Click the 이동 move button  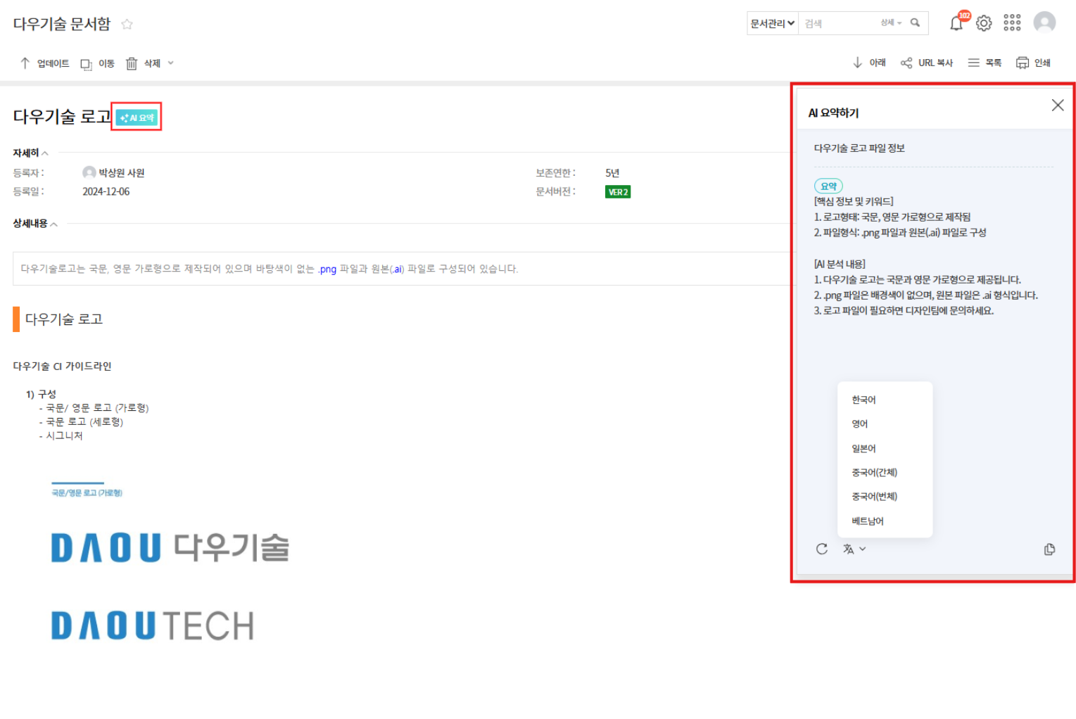pyautogui.click(x=97, y=64)
